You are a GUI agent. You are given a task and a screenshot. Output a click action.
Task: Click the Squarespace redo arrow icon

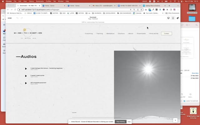tap(22, 18)
